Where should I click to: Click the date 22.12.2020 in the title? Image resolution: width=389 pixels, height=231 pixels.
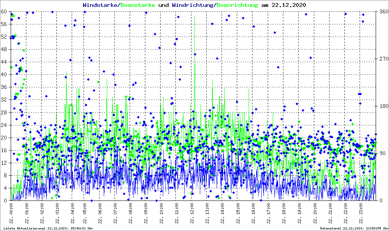click(x=288, y=5)
